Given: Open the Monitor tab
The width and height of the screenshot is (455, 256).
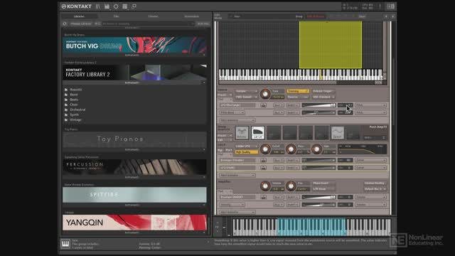Looking at the screenshot, I should 154,16.
